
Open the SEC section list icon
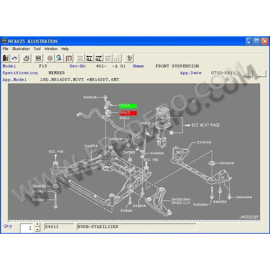tap(38, 58)
